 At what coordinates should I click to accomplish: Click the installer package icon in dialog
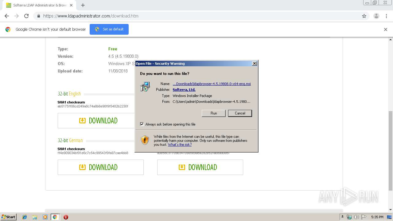coord(145,87)
